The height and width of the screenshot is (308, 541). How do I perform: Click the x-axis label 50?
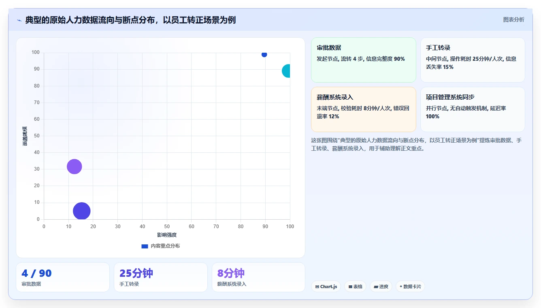[x=167, y=226]
